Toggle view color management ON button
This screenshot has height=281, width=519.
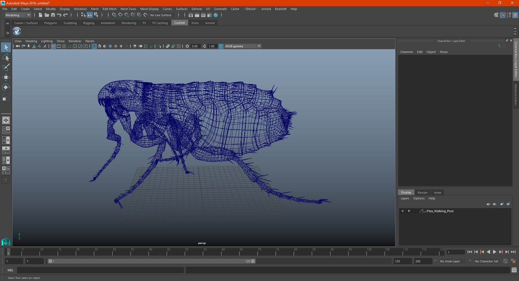coord(221,46)
